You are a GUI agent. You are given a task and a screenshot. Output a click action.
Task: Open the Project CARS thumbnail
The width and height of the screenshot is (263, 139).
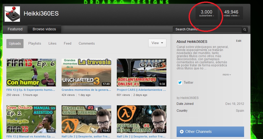(x=142, y=72)
